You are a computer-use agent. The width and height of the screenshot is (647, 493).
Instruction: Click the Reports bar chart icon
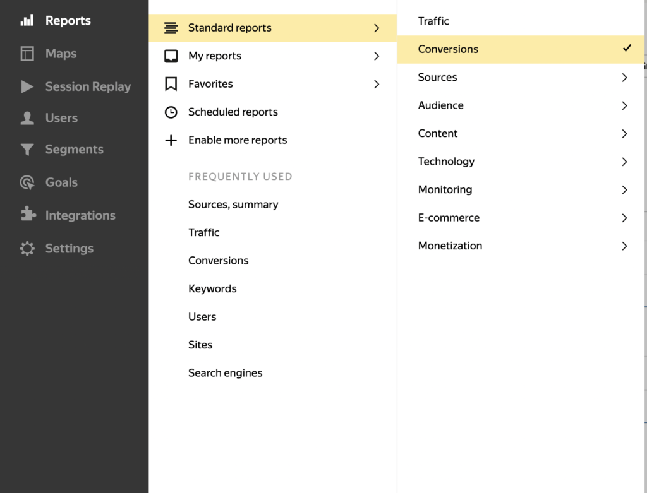[27, 20]
